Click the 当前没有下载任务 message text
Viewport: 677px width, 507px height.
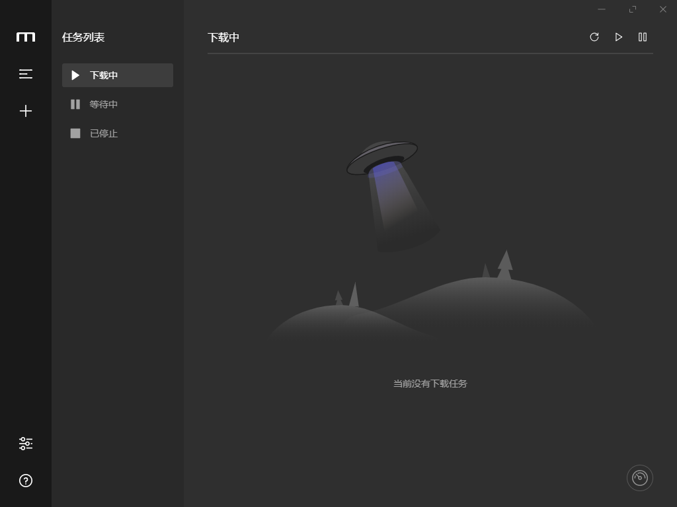[429, 384]
